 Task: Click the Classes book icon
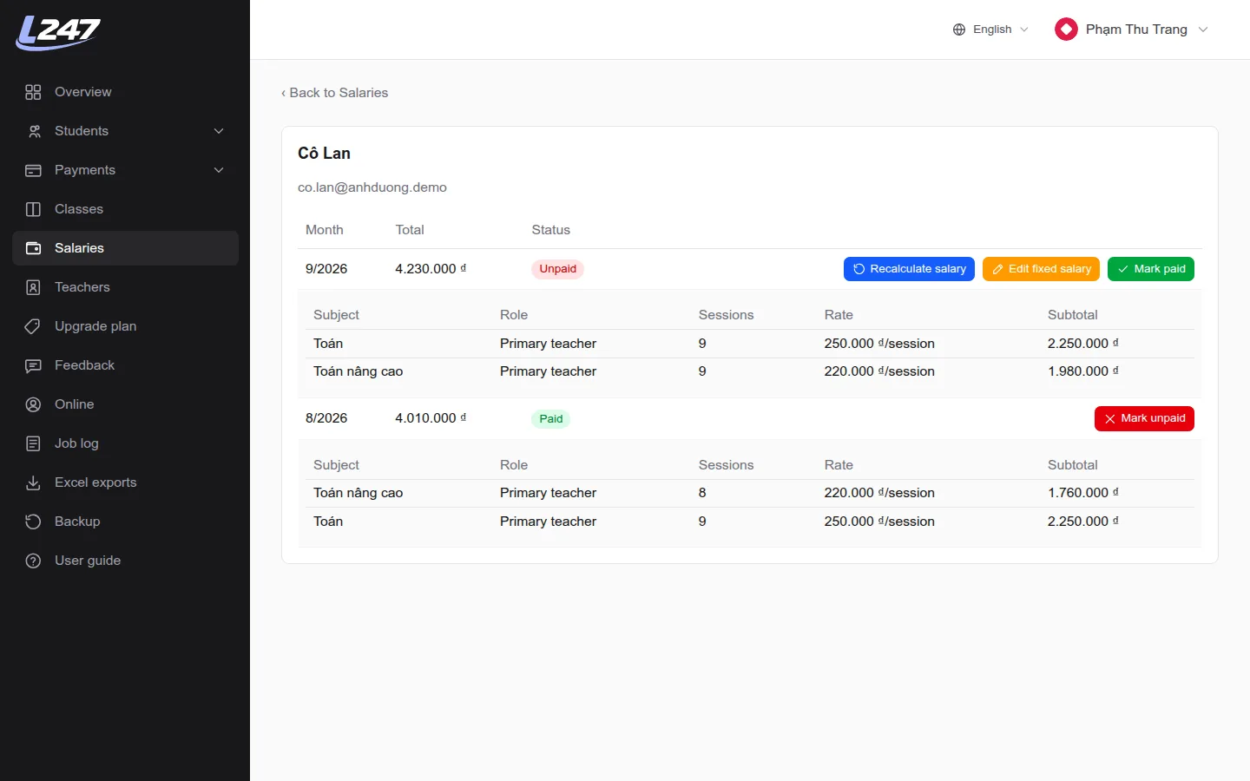click(33, 209)
